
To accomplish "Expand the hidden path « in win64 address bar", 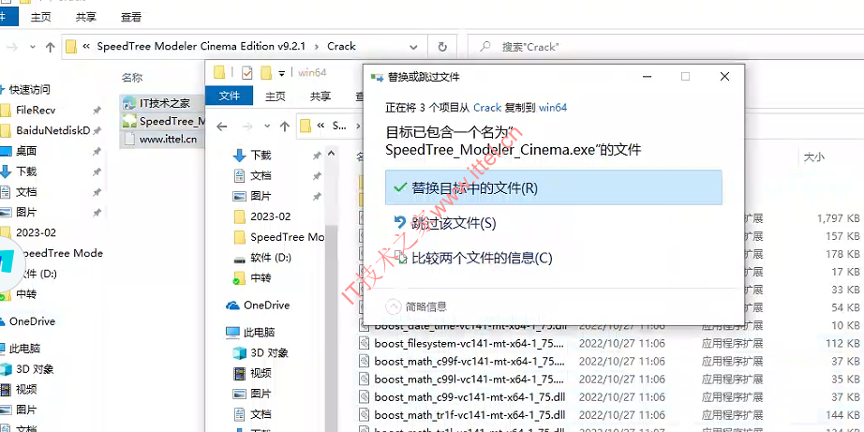I will click(x=320, y=127).
